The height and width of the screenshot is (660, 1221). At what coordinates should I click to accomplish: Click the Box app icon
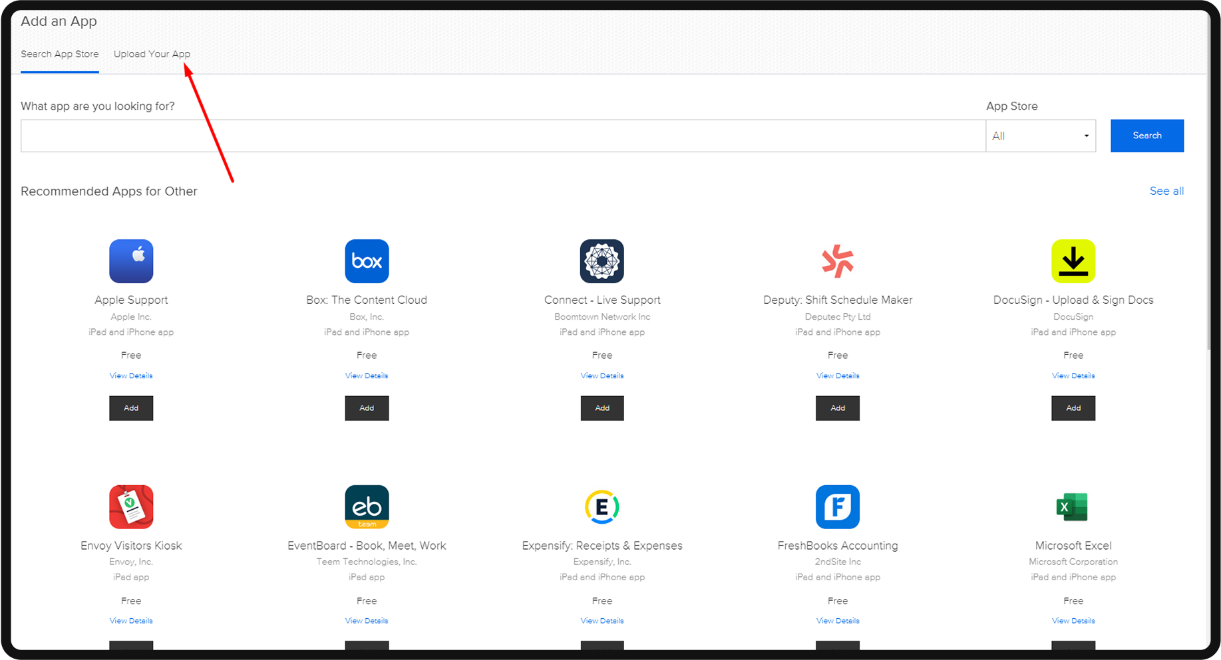pos(367,261)
